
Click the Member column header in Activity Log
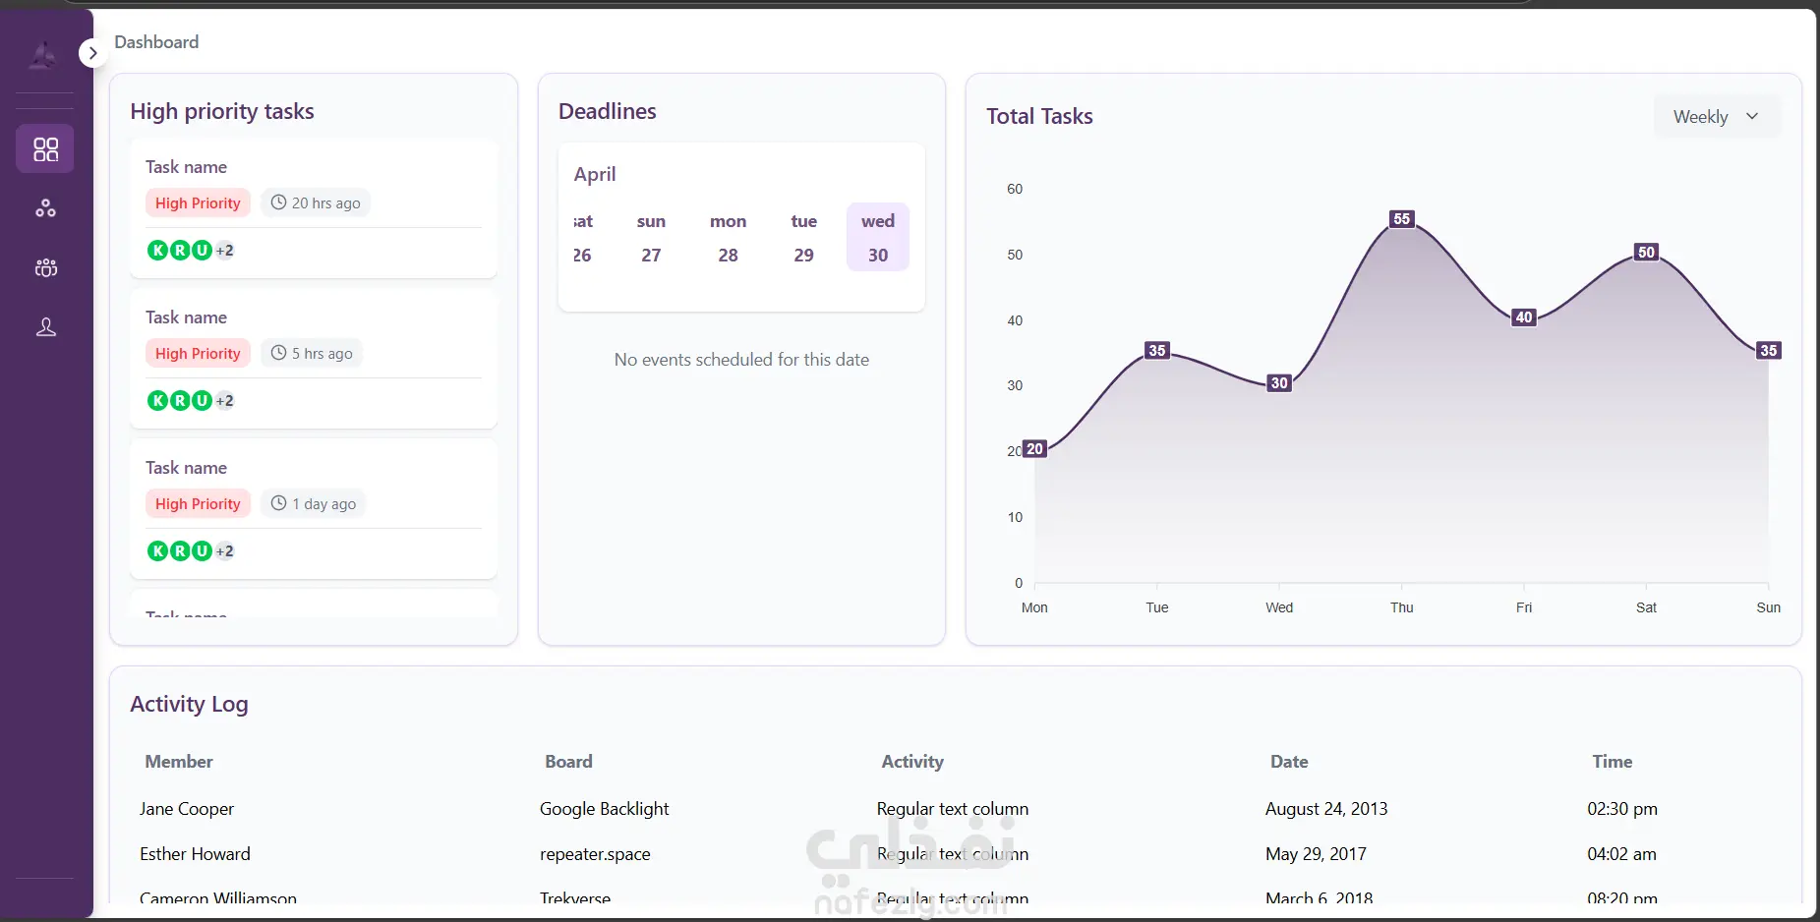coord(179,762)
